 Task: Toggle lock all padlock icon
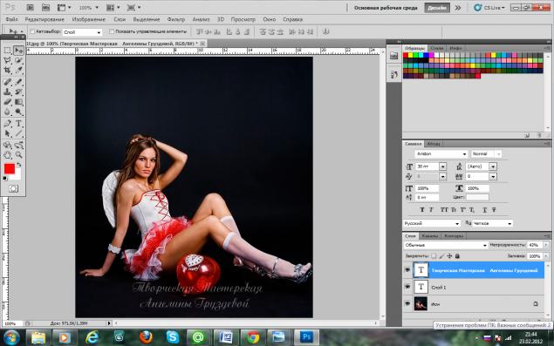click(457, 255)
